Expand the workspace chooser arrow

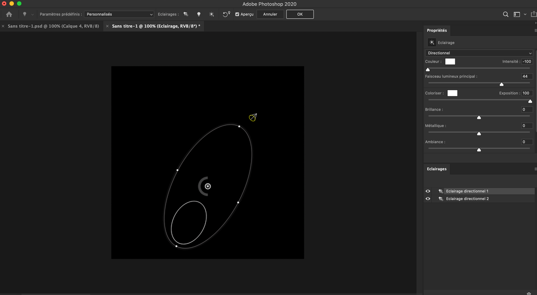click(x=525, y=15)
